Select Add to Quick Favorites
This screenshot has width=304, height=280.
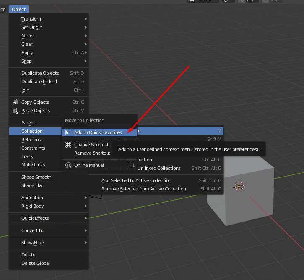tap(99, 132)
